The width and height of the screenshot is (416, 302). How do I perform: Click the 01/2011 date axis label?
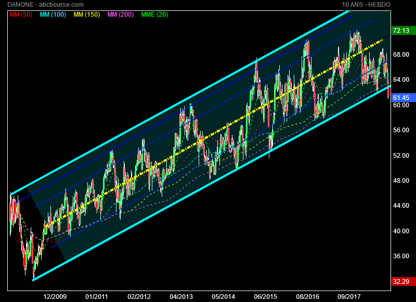97,297
